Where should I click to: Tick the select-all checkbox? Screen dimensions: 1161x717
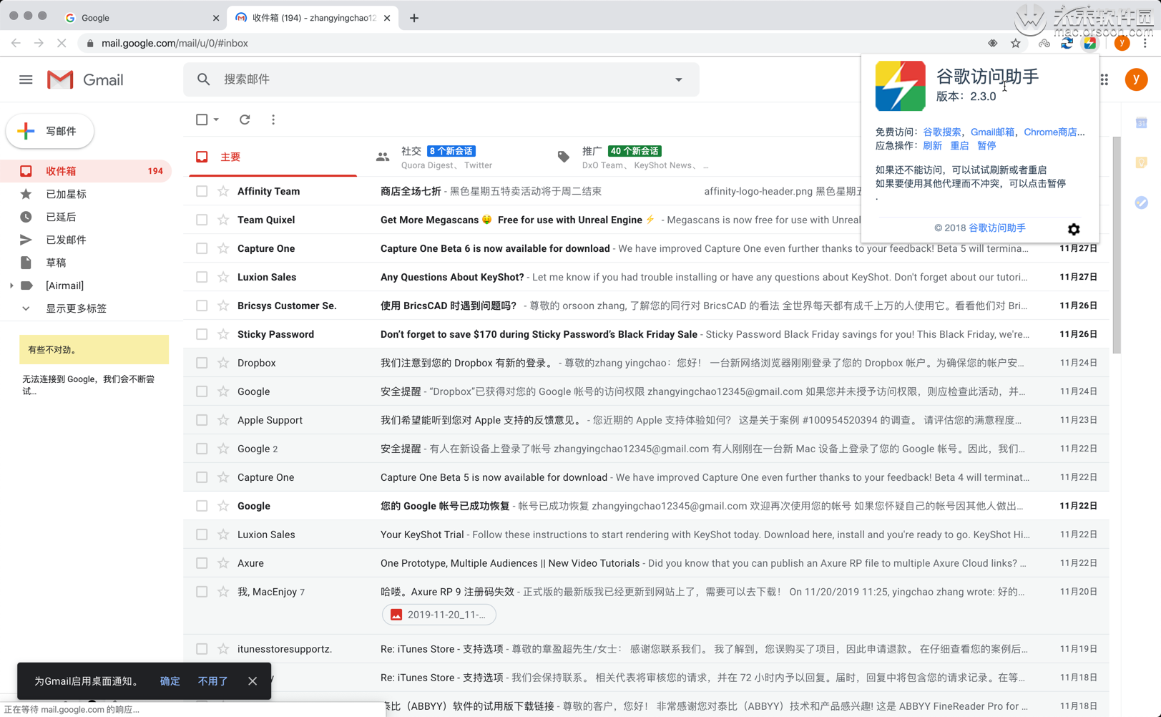pyautogui.click(x=202, y=119)
